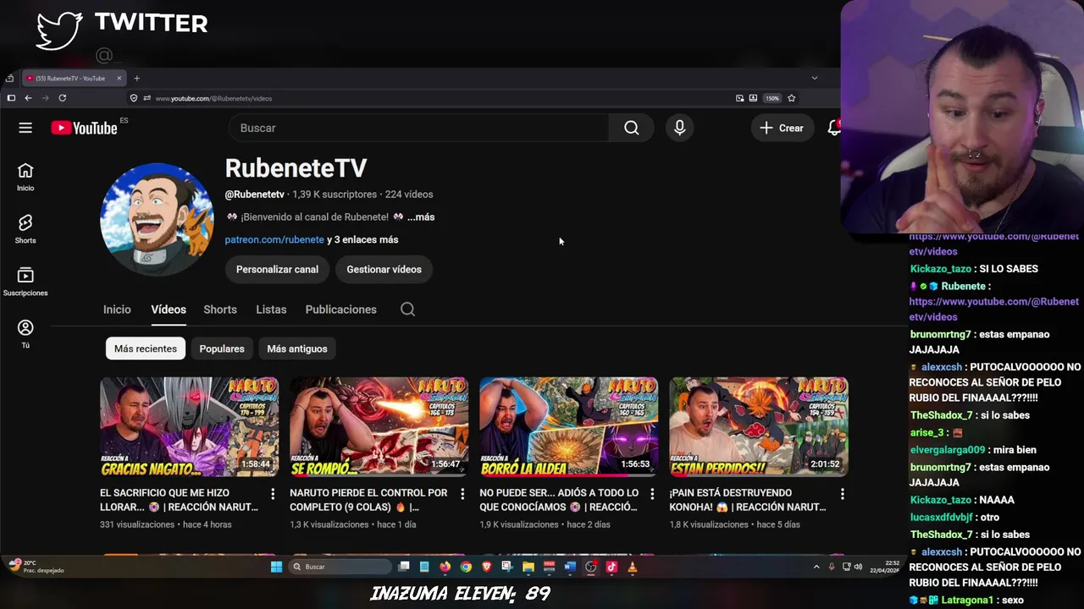Open the taskbar clock showing 22:52
Screen dimensions: 1084x609
[884, 567]
